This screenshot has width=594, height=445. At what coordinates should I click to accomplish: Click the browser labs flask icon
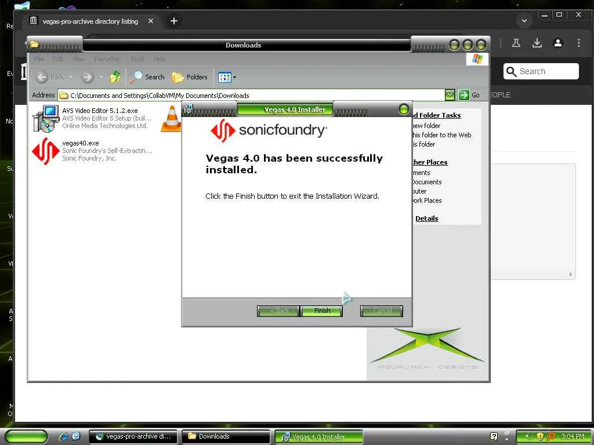point(516,43)
